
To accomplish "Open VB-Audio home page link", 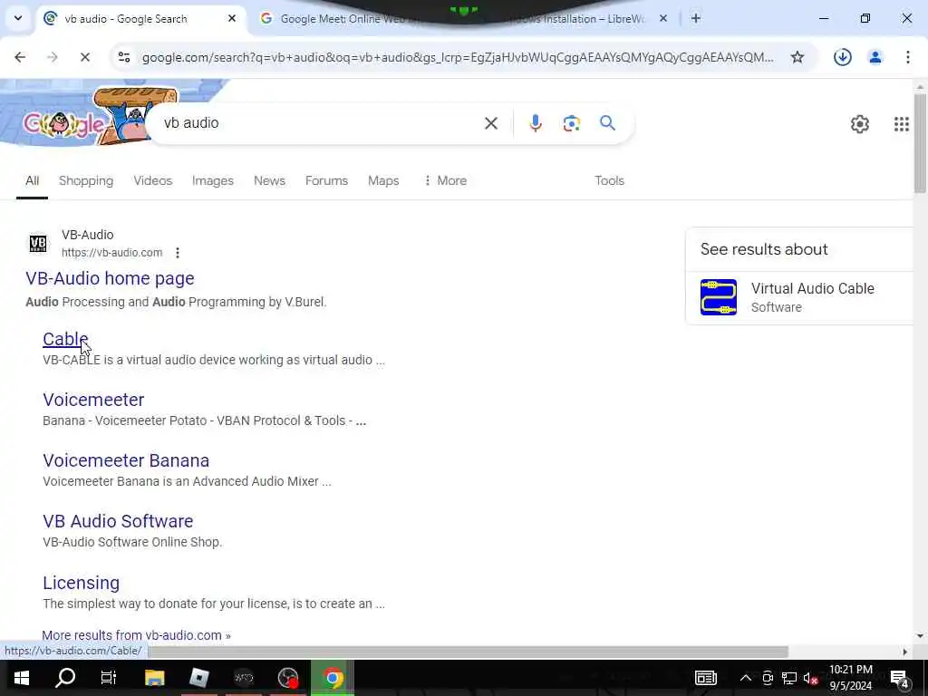I will [110, 278].
